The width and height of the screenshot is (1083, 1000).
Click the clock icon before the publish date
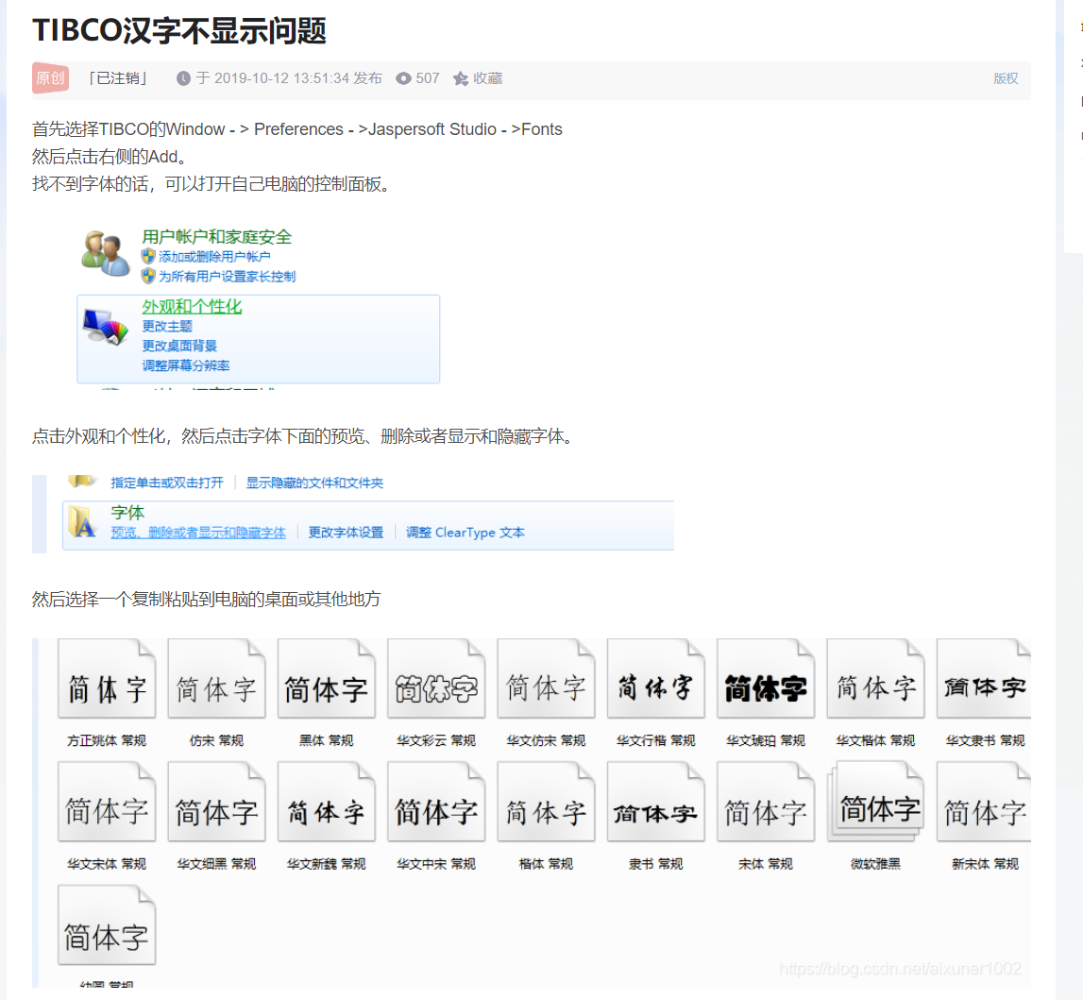click(183, 78)
